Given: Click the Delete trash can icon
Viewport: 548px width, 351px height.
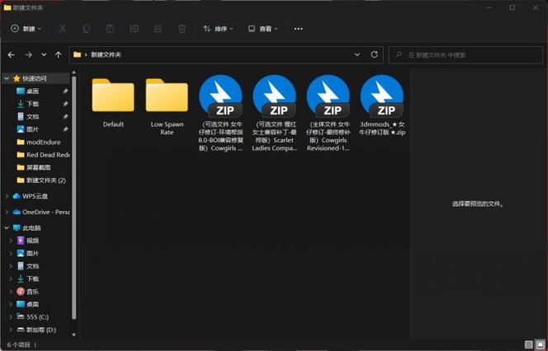Looking at the screenshot, I should pyautogui.click(x=182, y=29).
